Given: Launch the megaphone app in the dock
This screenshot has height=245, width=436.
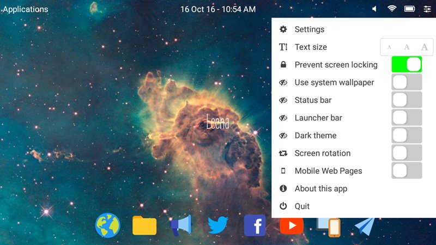Looking at the screenshot, I should point(181,225).
